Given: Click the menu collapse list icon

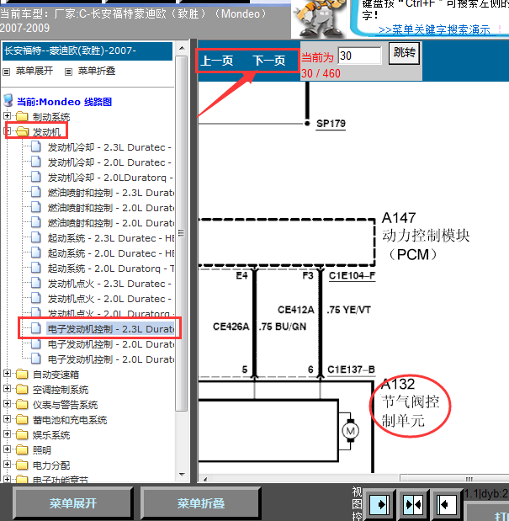Looking at the screenshot, I should pos(68,72).
